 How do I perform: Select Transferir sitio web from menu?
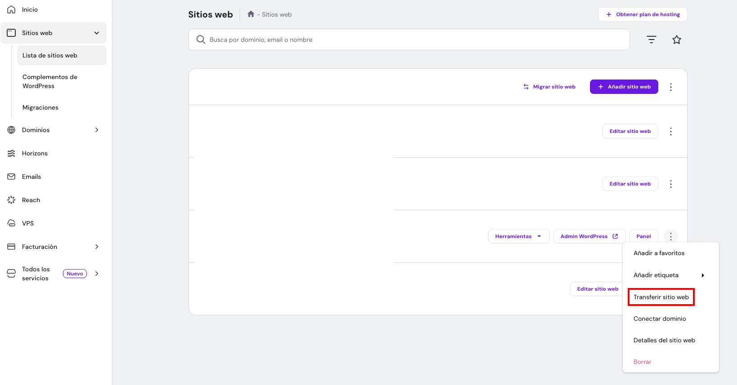coord(661,297)
